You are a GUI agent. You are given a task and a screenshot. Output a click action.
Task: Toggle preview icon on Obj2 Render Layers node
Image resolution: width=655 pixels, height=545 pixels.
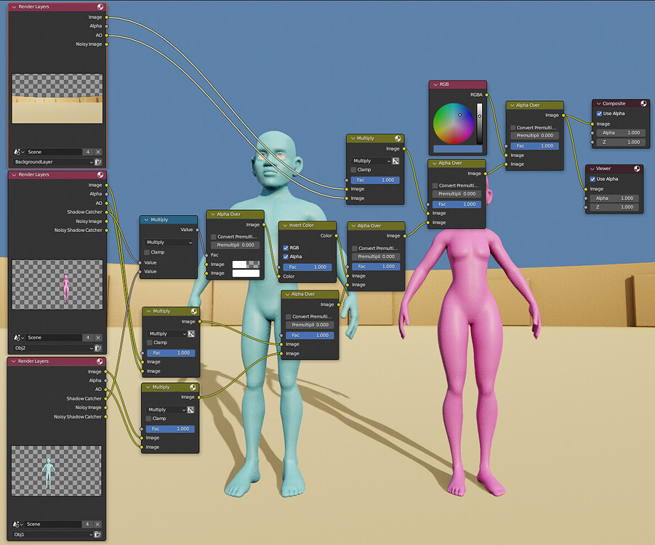click(x=100, y=174)
